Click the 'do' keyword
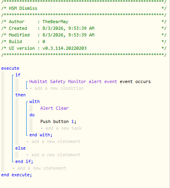 32,115
